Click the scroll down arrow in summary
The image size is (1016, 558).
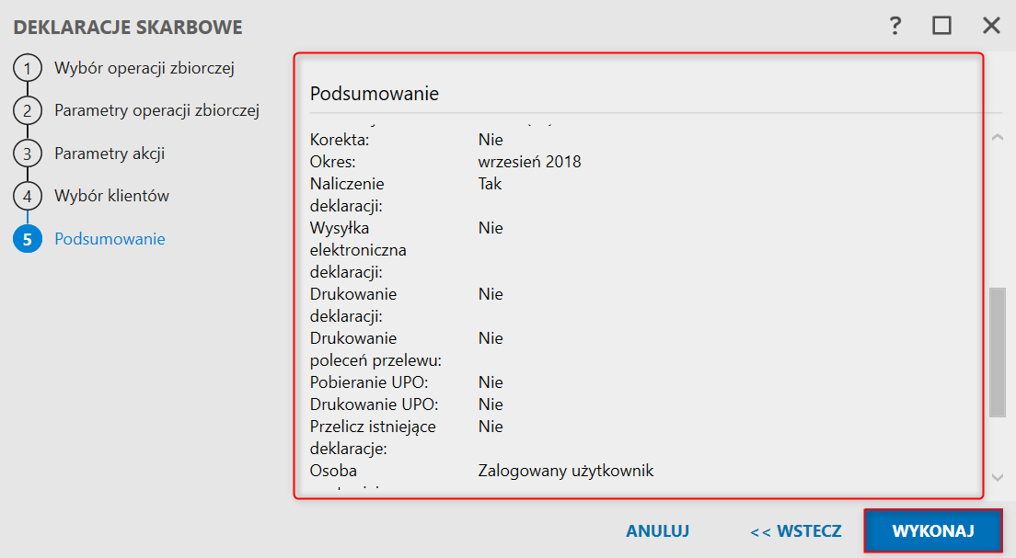[998, 478]
